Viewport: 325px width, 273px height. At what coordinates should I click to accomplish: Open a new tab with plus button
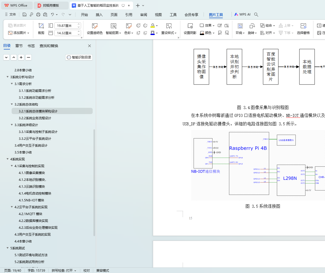pyautogui.click(x=138, y=6)
